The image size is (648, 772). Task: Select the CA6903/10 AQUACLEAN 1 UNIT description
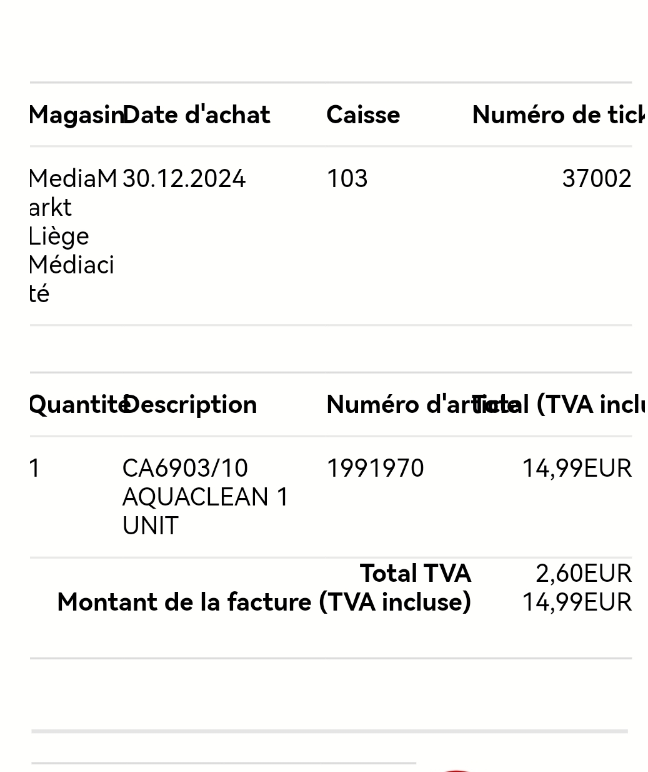(x=205, y=497)
